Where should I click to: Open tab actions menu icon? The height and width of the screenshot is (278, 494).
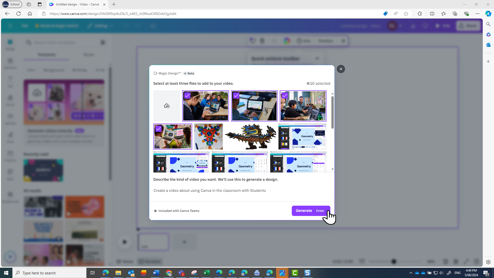pos(40,4)
